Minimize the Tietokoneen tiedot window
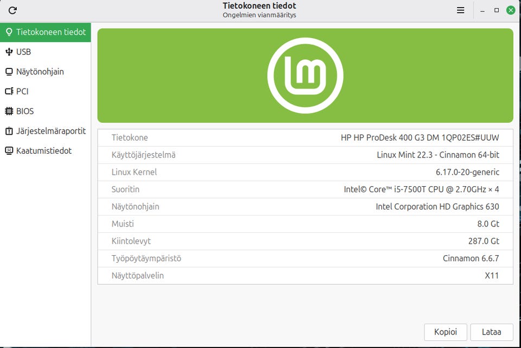Viewport: 521px width, 348px height. [482, 10]
